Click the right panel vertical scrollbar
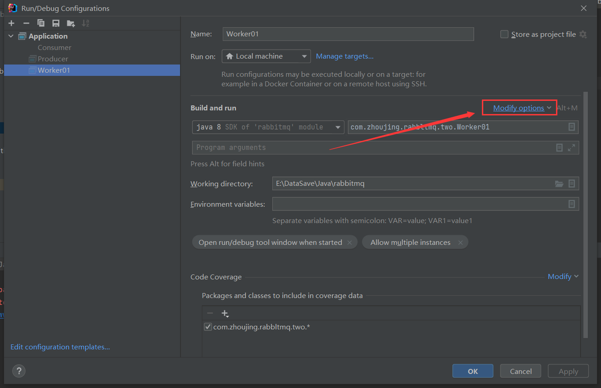Screen dimensions: 601x388 coord(586,214)
